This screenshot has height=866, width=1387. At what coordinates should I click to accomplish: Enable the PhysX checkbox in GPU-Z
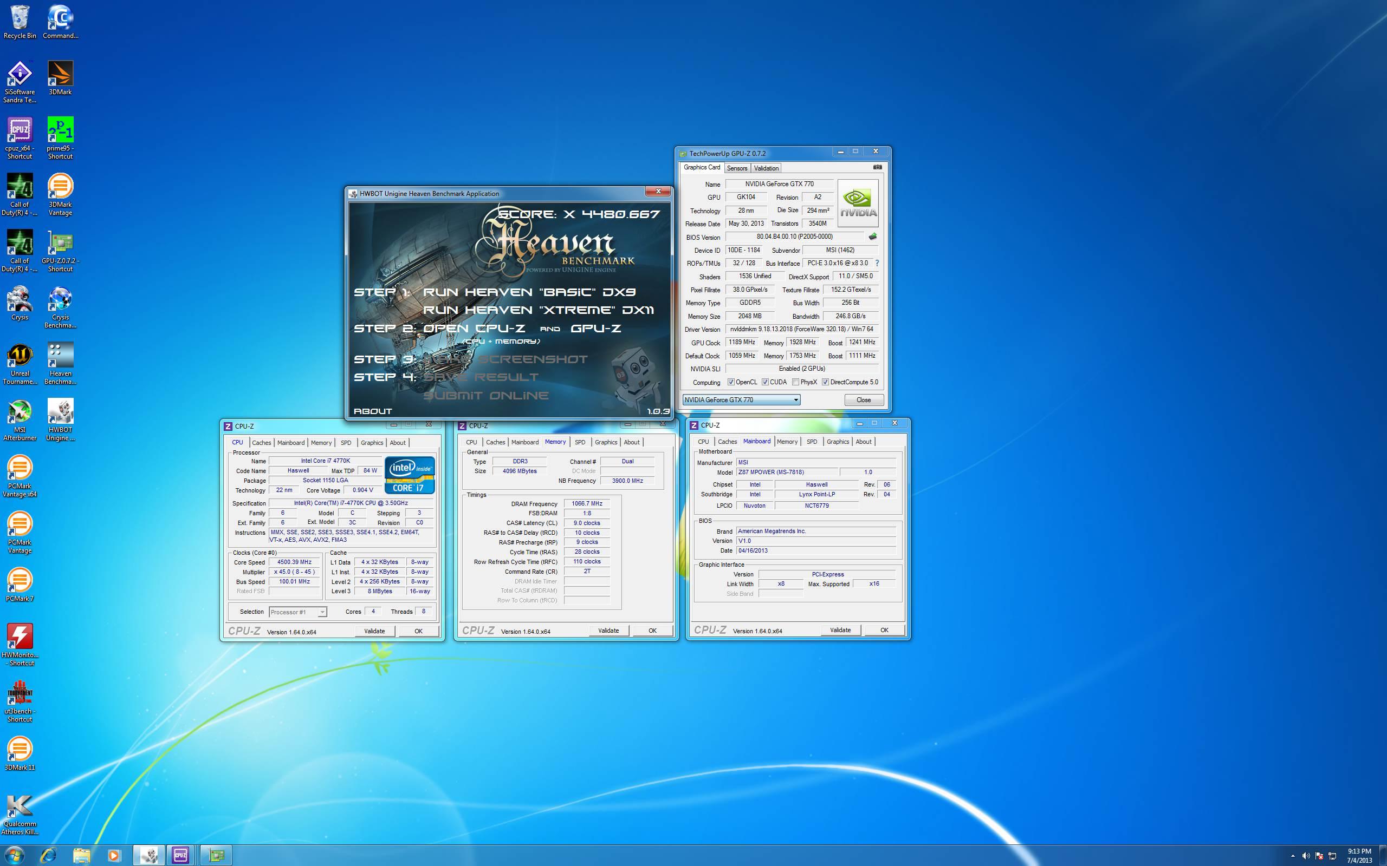pyautogui.click(x=795, y=382)
